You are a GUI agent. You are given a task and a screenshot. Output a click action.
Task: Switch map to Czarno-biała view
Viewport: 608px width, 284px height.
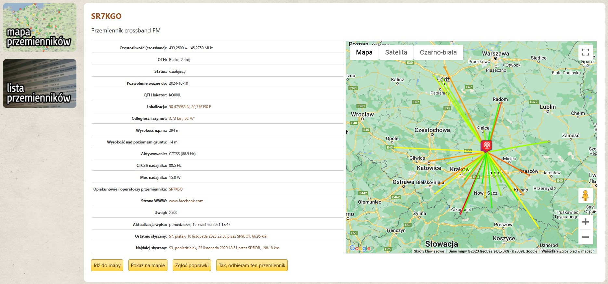[438, 52]
